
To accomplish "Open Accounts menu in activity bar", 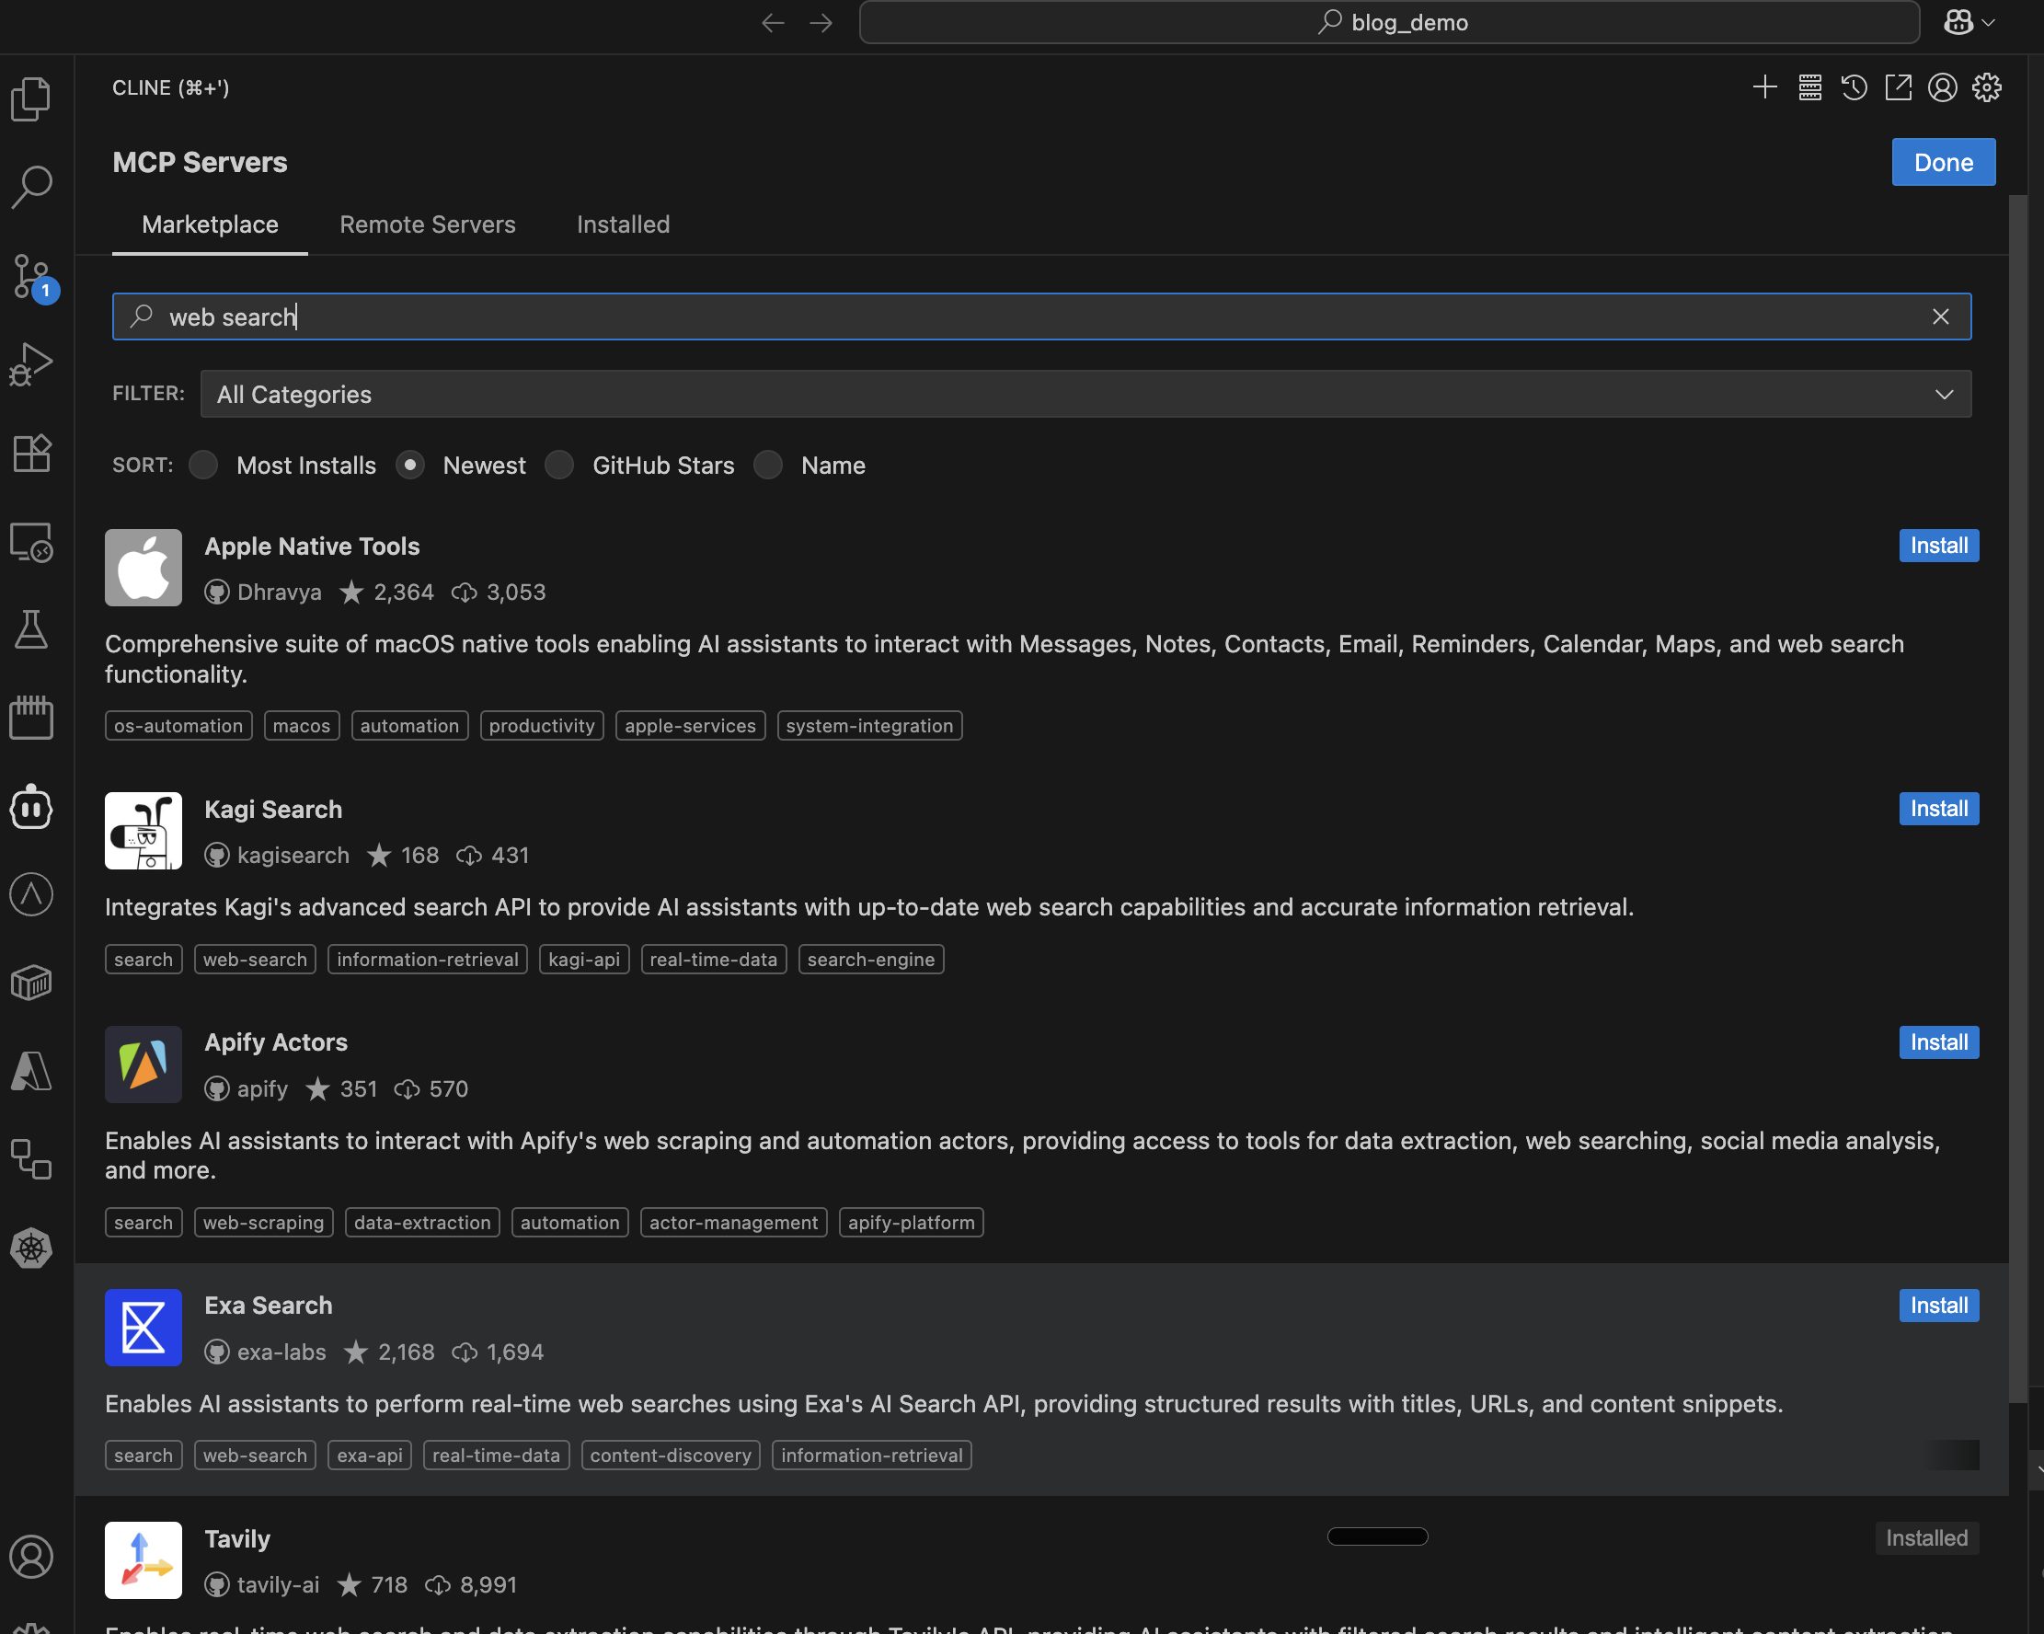I will pos(31,1558).
